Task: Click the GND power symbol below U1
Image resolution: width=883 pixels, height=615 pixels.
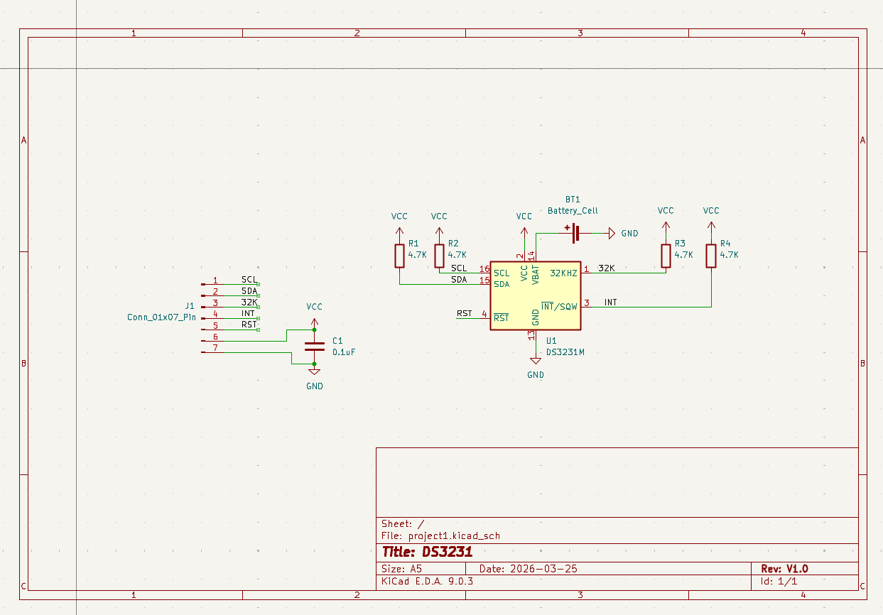Action: coord(536,362)
